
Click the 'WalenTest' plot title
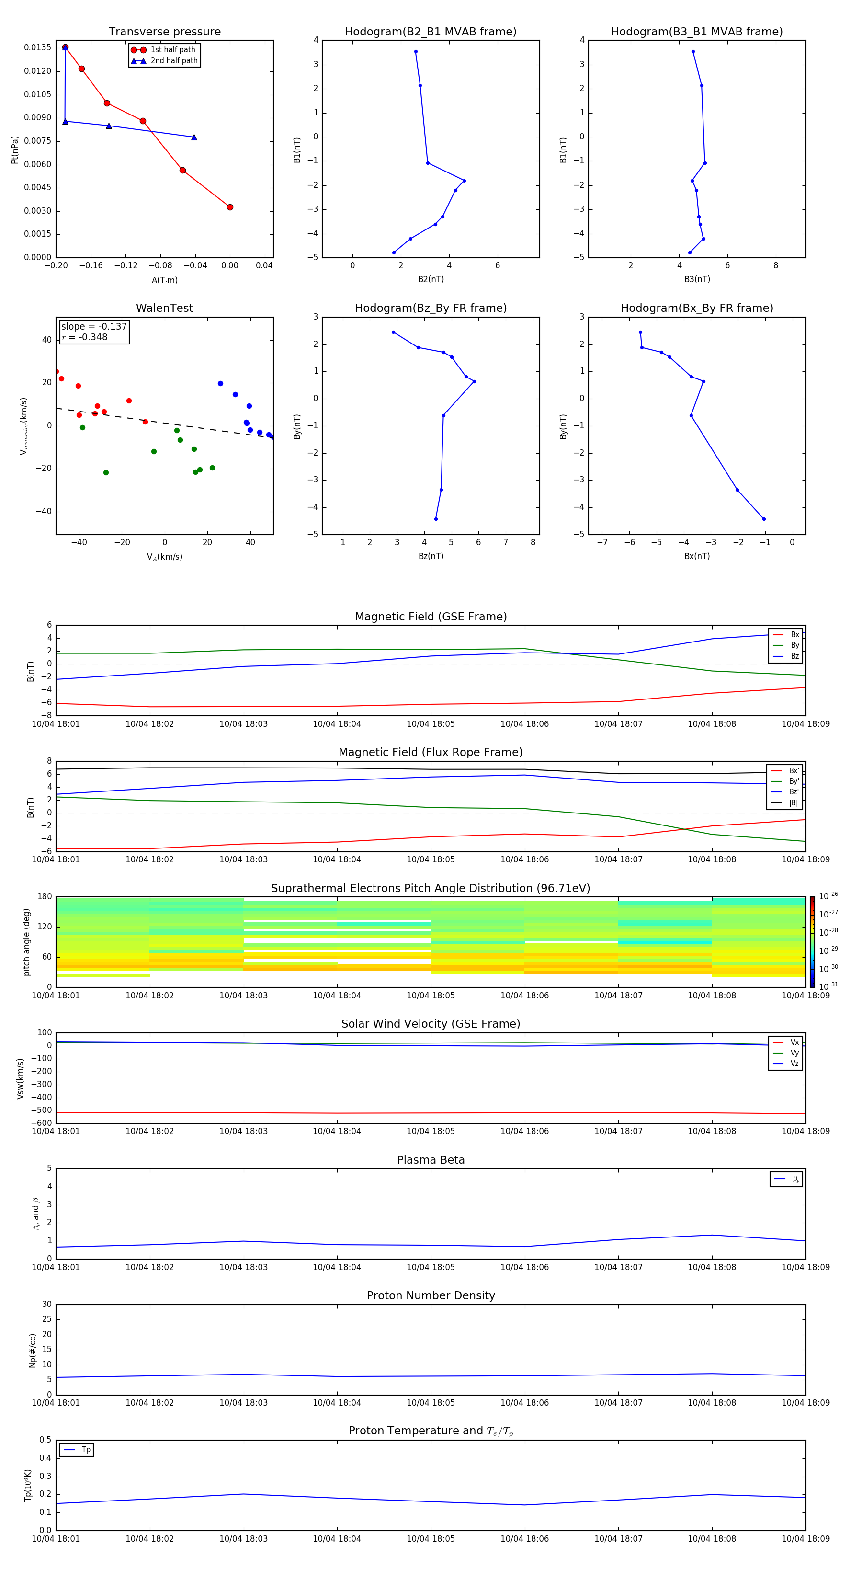[164, 308]
